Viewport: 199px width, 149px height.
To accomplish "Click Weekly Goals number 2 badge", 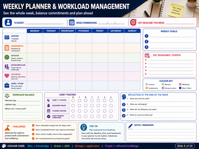I will pos(146,42).
